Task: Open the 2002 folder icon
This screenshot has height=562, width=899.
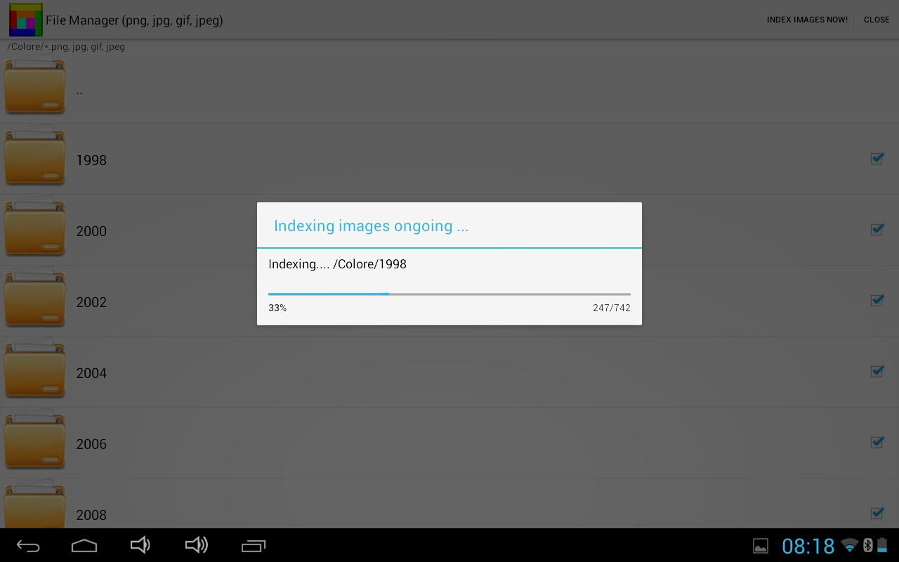Action: pos(34,298)
